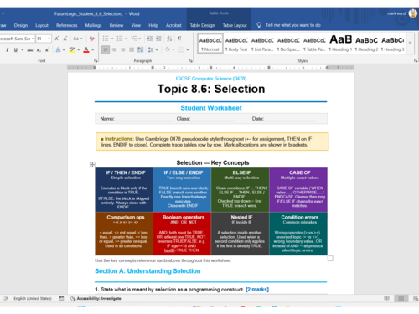
Task: Switch to the Acrobat tab
Action: point(173,25)
